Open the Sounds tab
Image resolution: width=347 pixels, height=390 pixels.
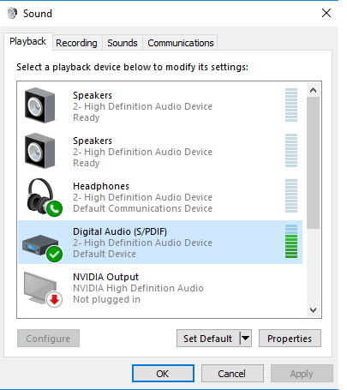coord(123,43)
